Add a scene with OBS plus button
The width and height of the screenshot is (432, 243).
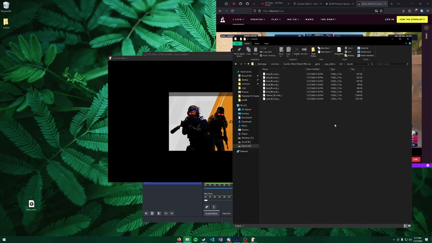tap(146, 213)
